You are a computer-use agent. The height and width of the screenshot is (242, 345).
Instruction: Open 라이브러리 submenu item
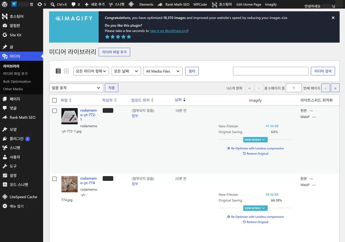tap(11, 66)
